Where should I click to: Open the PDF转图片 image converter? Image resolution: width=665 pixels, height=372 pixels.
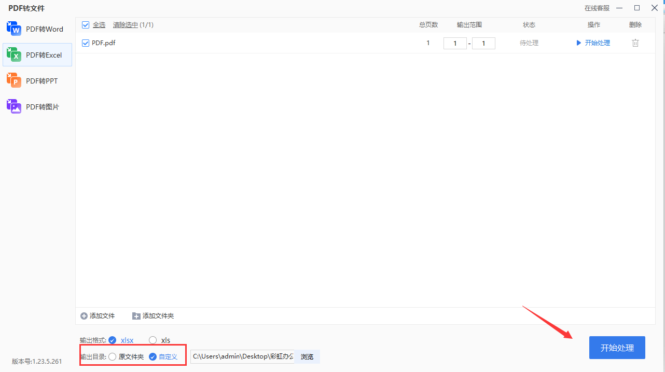[x=14, y=106]
